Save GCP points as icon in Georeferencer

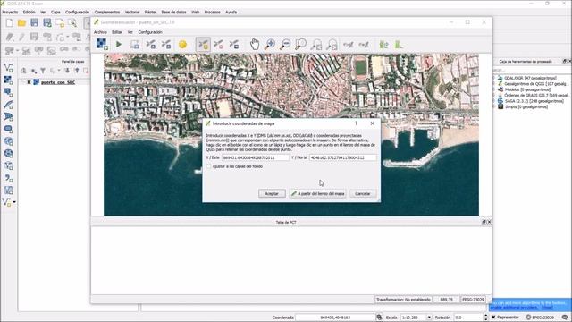[x=166, y=44]
